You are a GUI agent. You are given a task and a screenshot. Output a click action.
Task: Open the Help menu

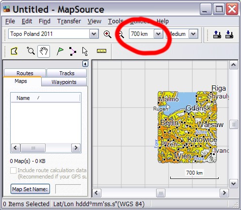point(162,21)
